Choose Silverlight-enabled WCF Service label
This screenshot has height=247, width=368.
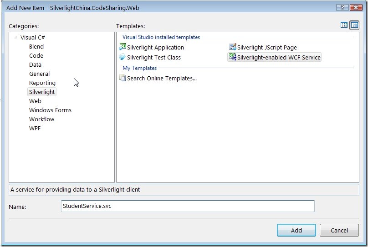pyautogui.click(x=279, y=58)
